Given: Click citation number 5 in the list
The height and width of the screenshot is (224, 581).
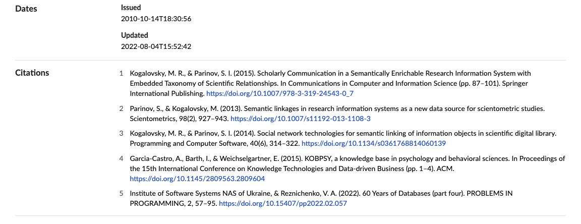Looking at the screenshot, I should pyautogui.click(x=121, y=193).
